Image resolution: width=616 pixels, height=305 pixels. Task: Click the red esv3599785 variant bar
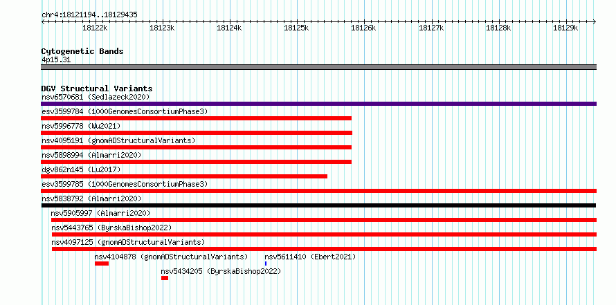[x=318, y=191]
